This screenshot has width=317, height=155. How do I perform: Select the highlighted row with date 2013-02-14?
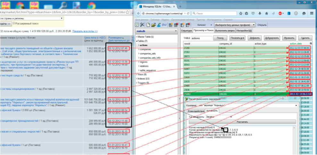pyautogui.click(x=247, y=94)
